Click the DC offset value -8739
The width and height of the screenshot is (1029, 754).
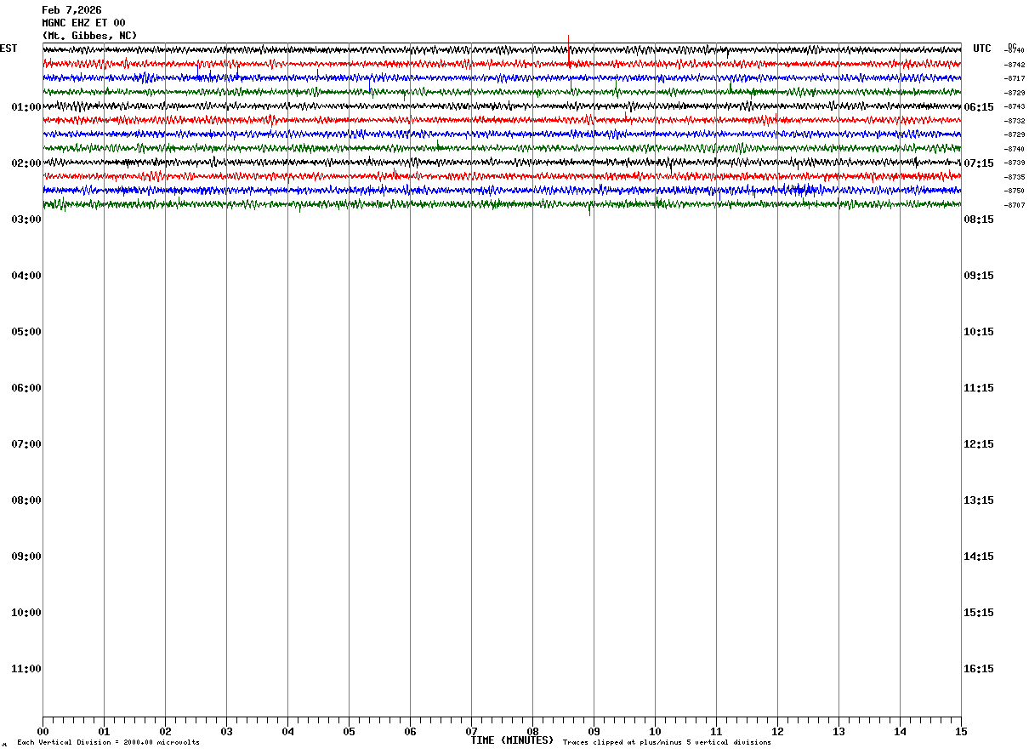[x=1015, y=163]
